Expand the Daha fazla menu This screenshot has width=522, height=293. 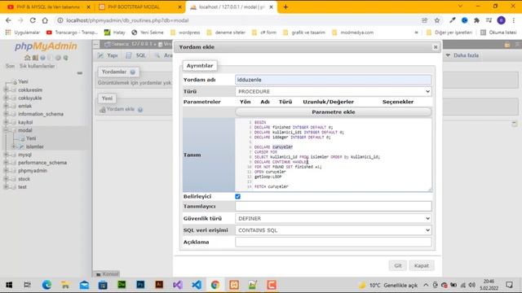[x=462, y=55]
